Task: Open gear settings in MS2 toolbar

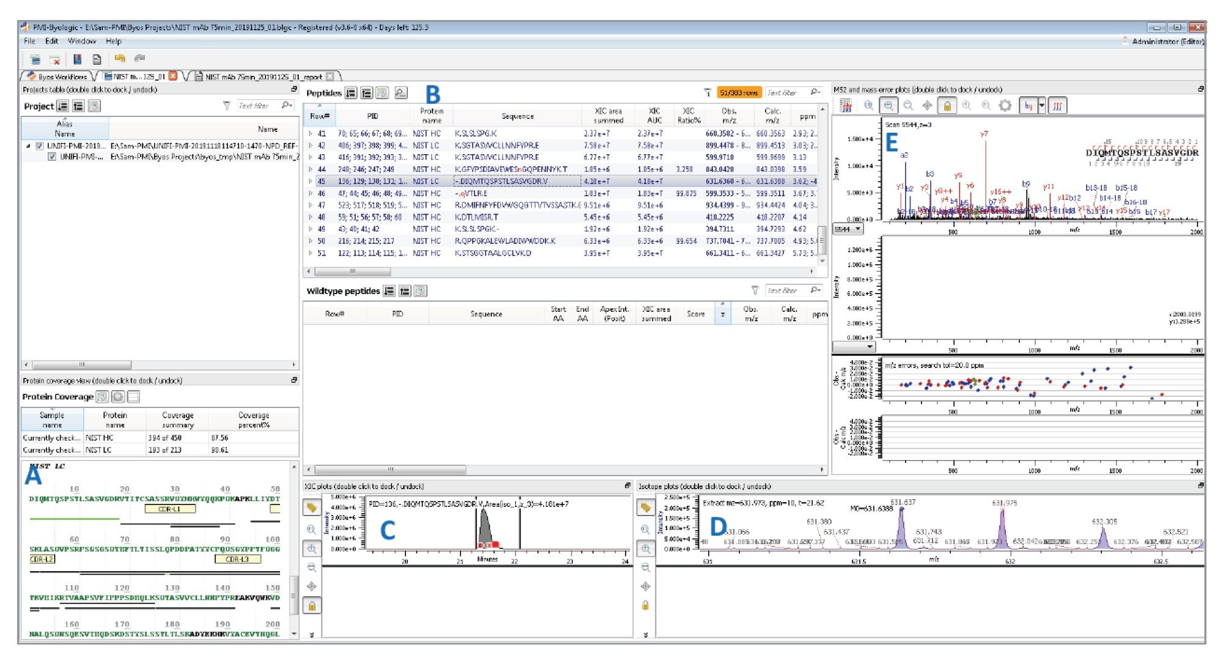Action: click(1005, 106)
